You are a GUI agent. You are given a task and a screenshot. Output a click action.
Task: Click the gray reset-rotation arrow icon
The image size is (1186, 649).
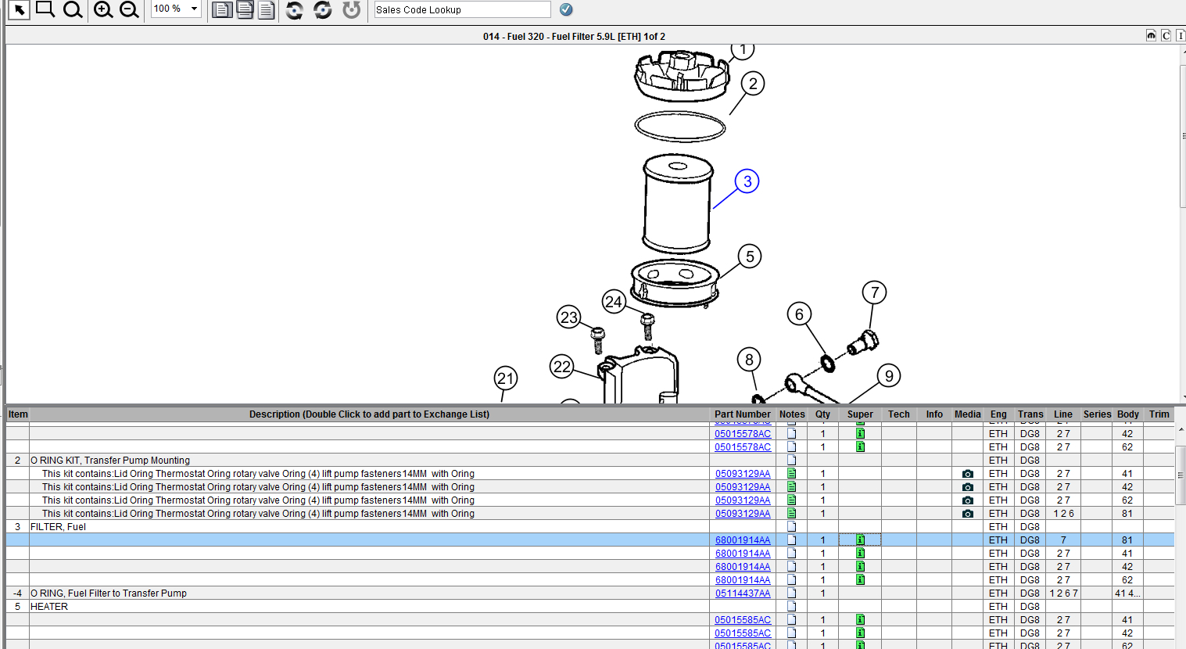pos(352,9)
